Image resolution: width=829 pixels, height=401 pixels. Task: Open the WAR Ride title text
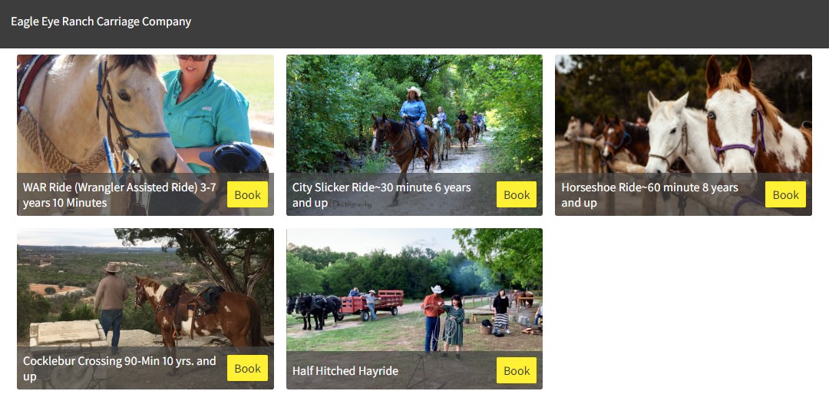click(x=120, y=194)
